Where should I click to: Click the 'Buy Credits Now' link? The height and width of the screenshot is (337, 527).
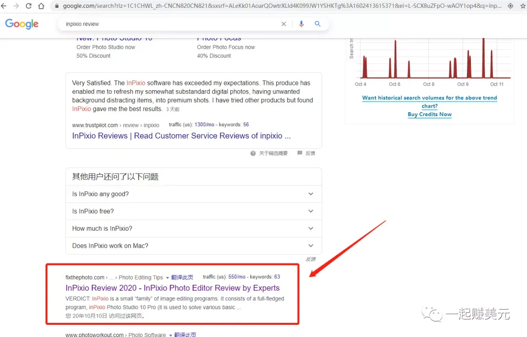point(429,114)
